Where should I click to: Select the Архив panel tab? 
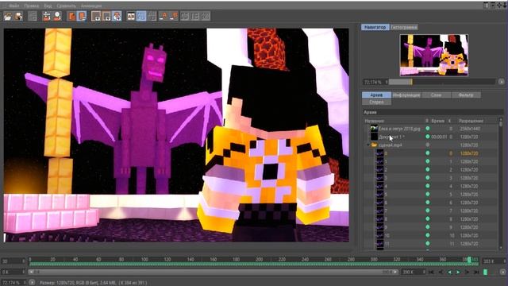click(x=376, y=95)
